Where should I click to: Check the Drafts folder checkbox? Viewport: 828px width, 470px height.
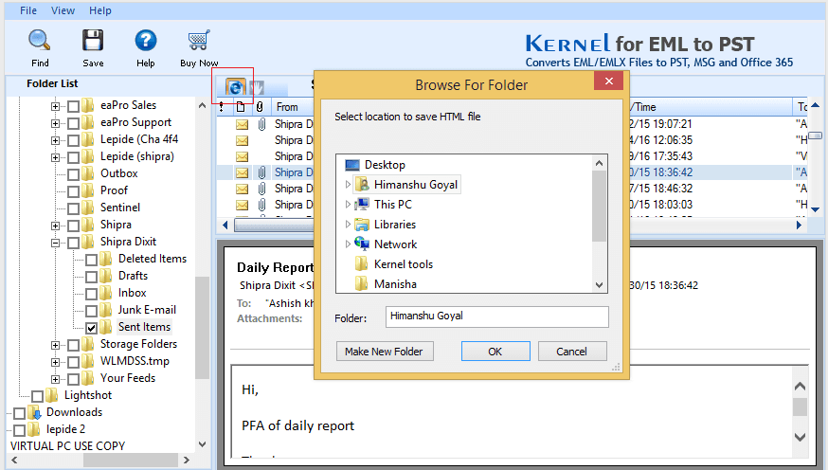(91, 277)
